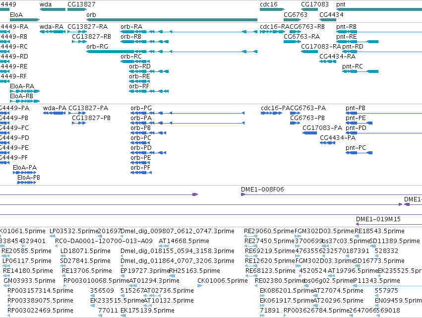This screenshot has height=318, width=422.
Task: Click the CG17083-RA transcript label
Action: [x=321, y=47]
